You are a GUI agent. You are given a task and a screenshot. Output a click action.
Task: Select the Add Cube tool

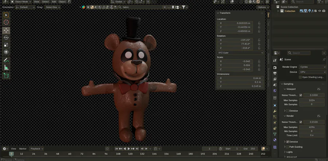pyautogui.click(x=6, y=75)
